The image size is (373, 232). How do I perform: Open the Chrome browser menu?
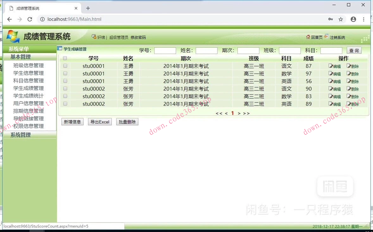click(x=364, y=19)
